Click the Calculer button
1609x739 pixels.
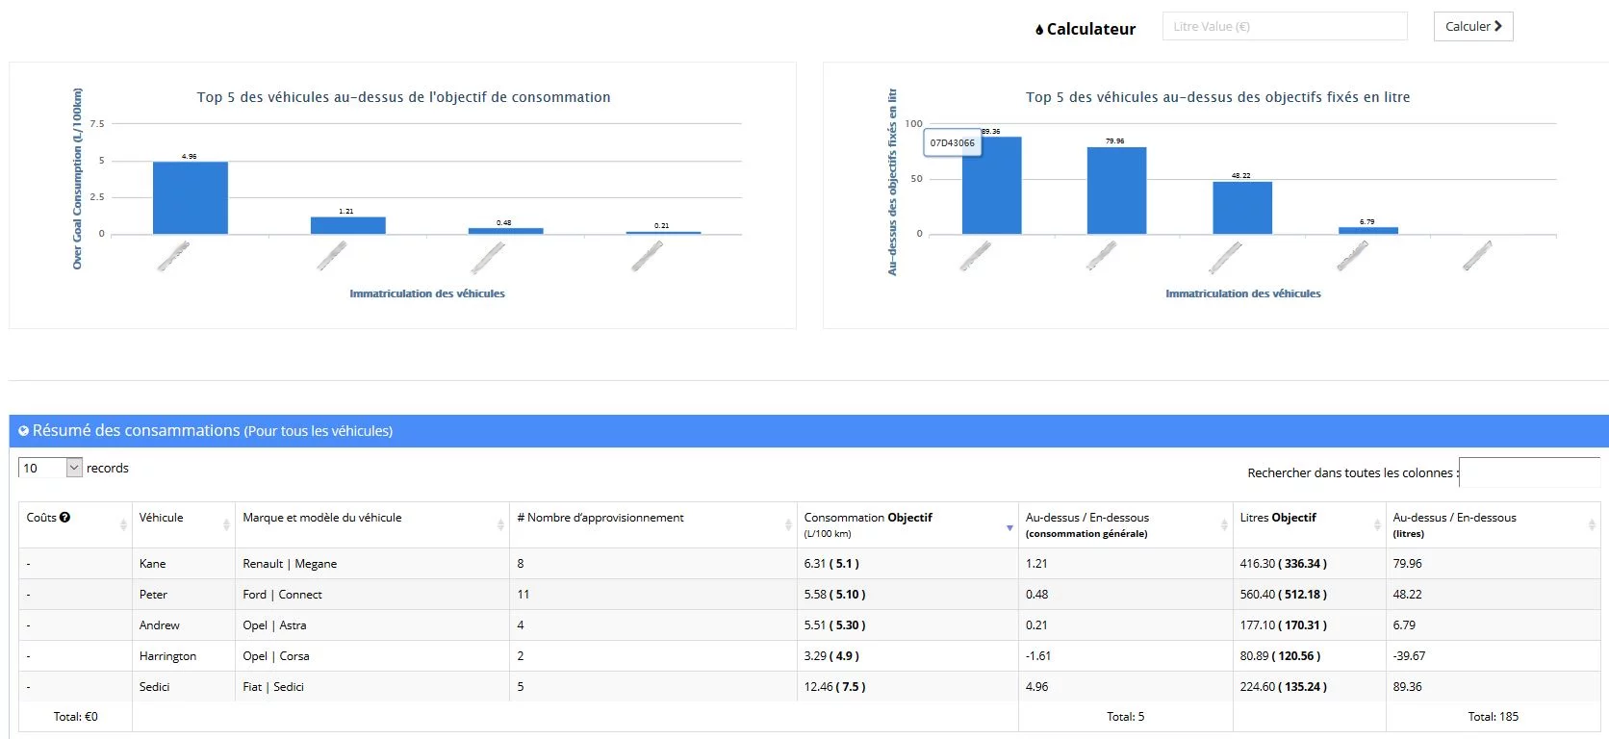[x=1473, y=27]
